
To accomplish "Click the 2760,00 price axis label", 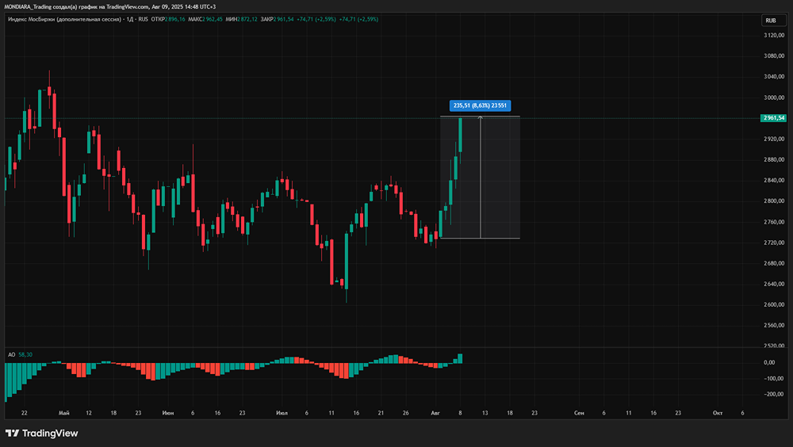I will pyautogui.click(x=774, y=222).
